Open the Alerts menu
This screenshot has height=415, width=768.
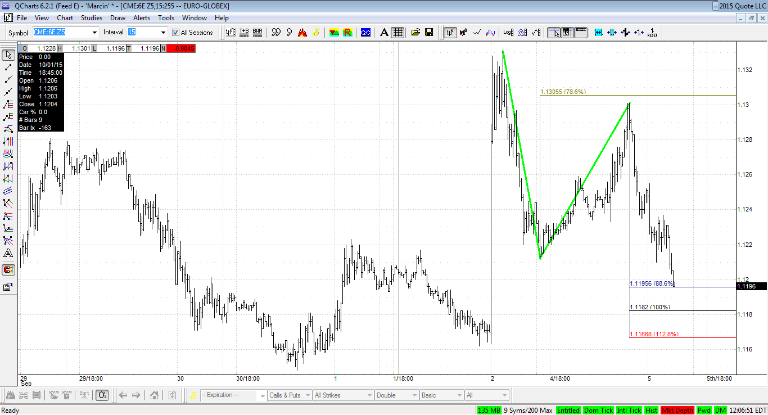tap(142, 18)
